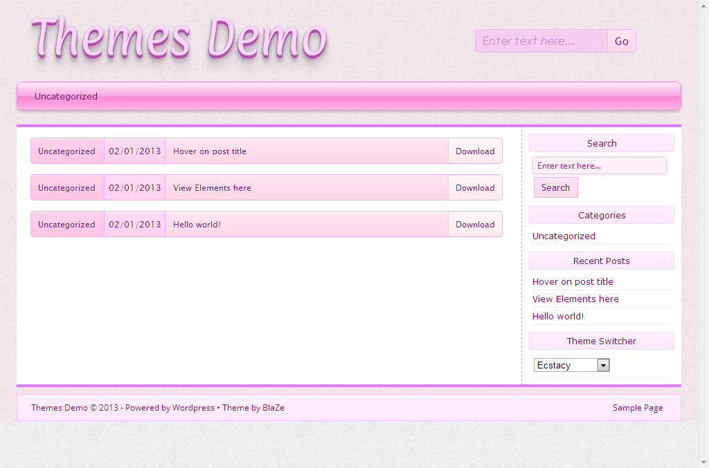Open the 'View Elements here' post row
Viewport: 709px width, 468px height.
click(212, 188)
